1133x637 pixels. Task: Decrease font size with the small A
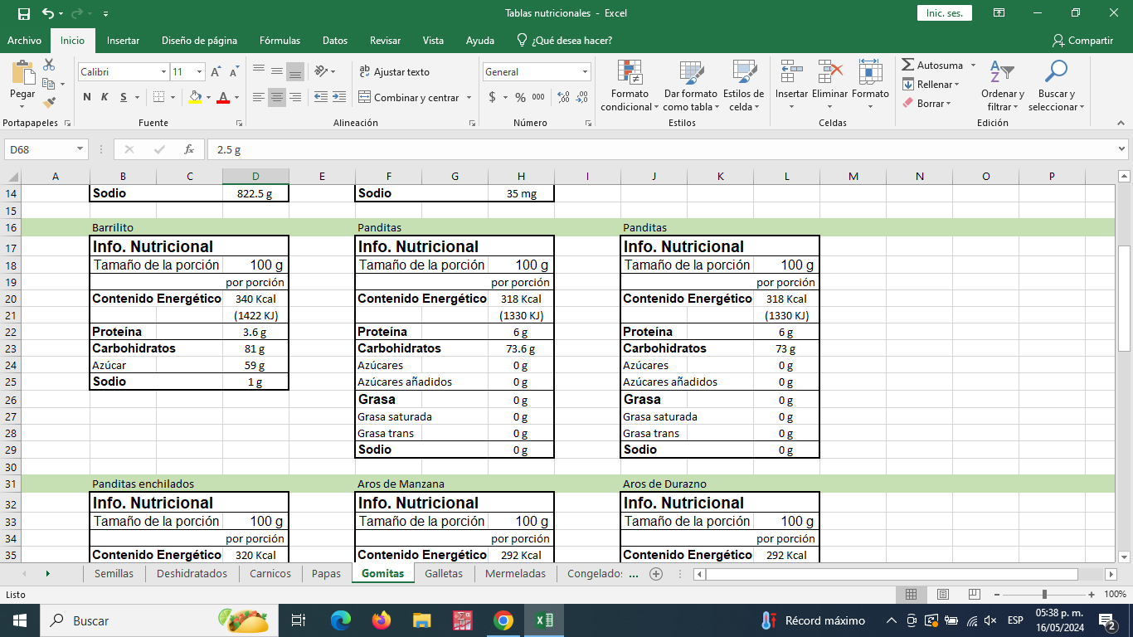(x=234, y=72)
